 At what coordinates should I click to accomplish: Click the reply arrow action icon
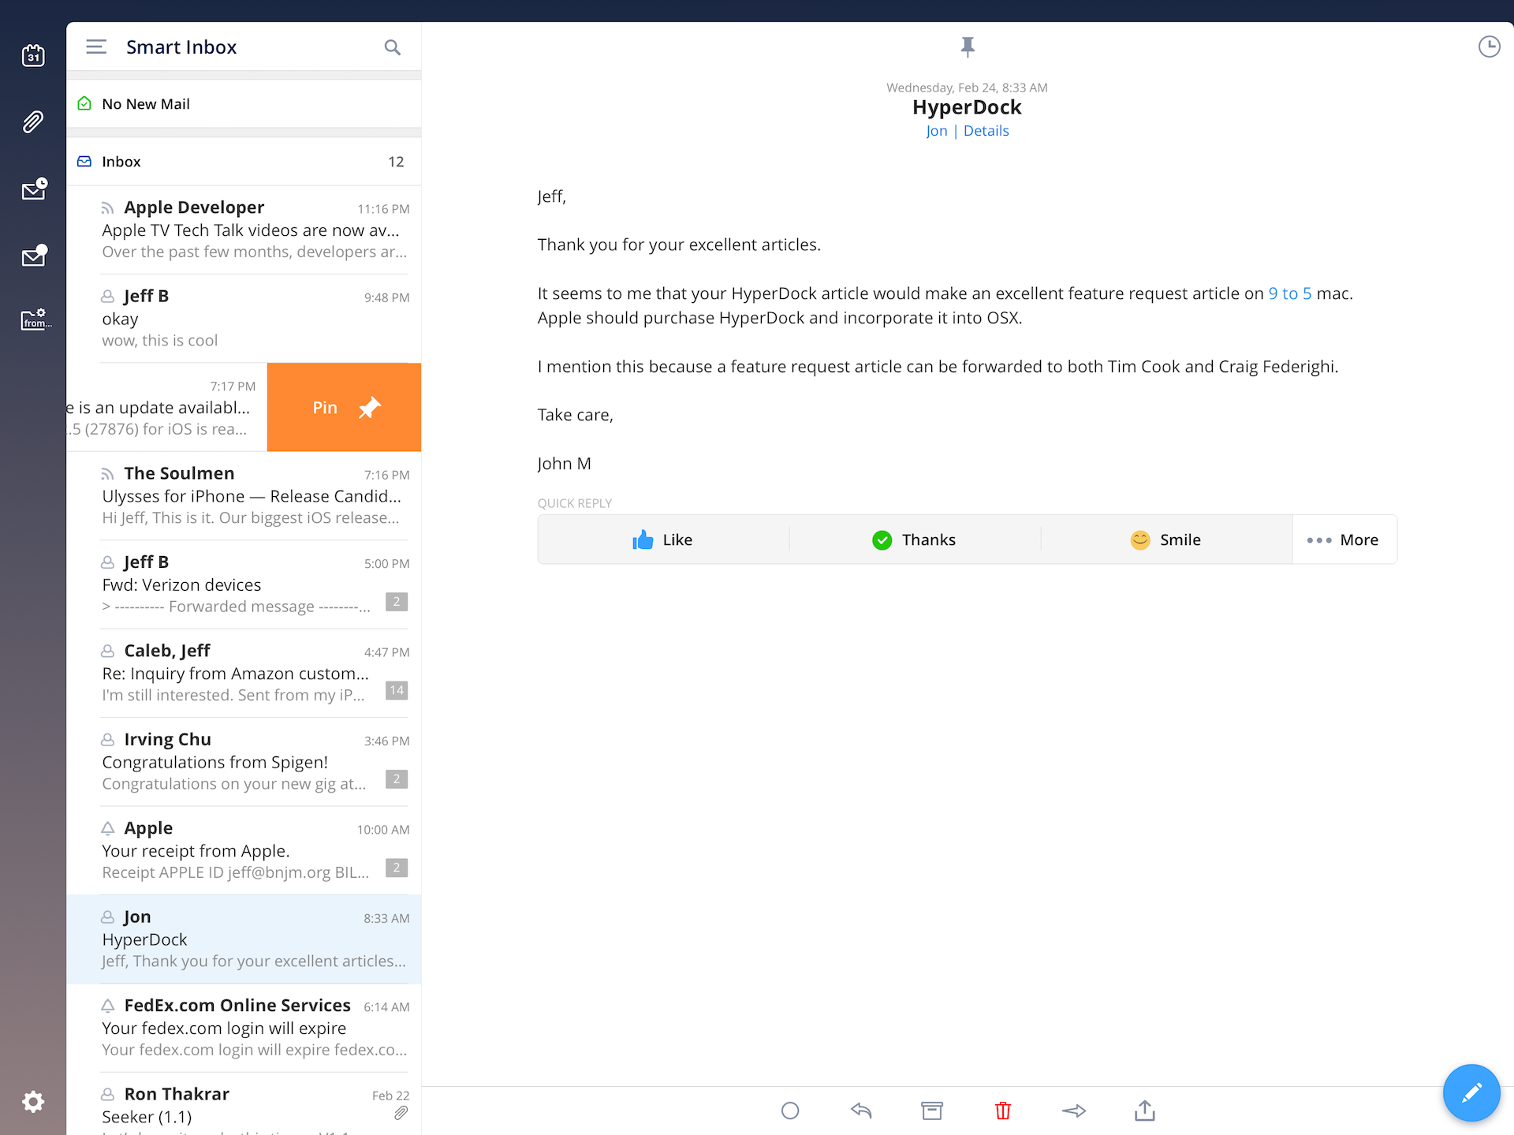pos(861,1111)
